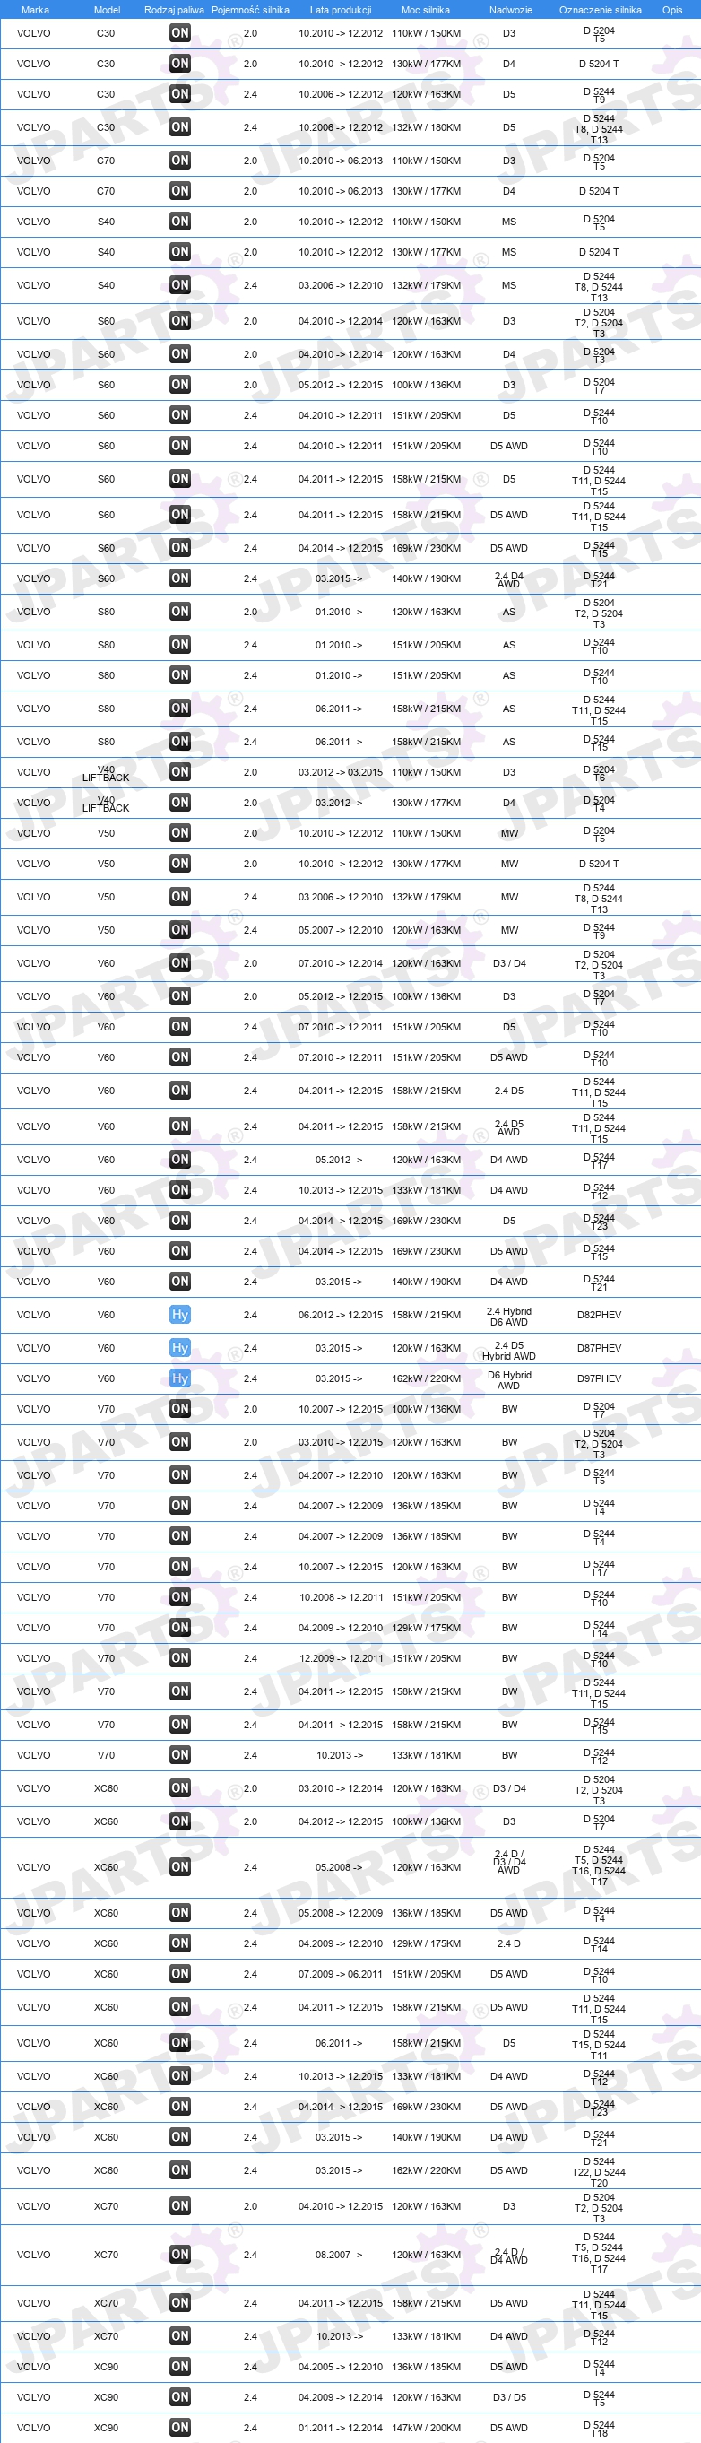This screenshot has width=701, height=2443.
Task: Select ON diesel icon in C30 130kW / 177KM row
Action: (x=180, y=64)
